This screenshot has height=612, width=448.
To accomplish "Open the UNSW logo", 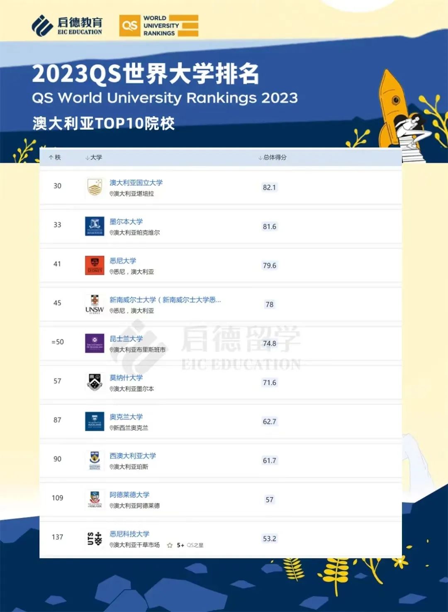I will click(95, 304).
